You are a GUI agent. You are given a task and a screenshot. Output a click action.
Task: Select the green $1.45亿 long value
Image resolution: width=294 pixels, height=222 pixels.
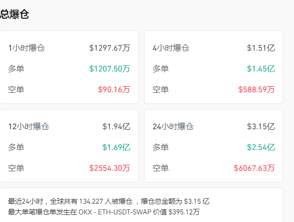[261, 69]
